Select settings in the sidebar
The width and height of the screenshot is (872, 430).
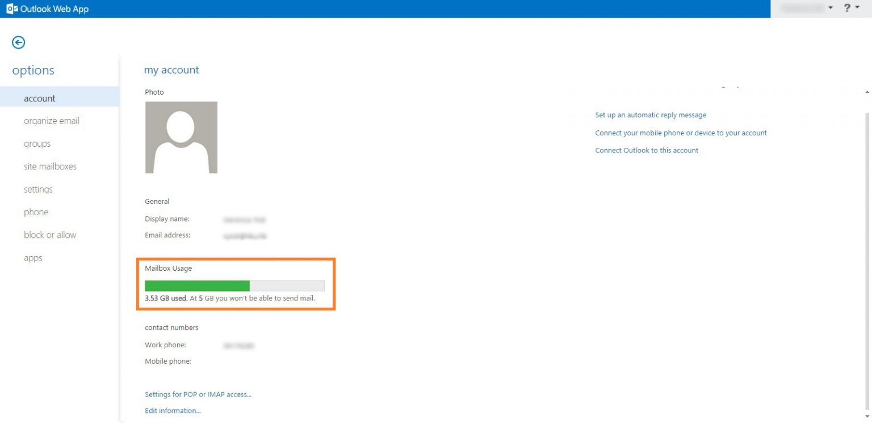click(x=38, y=189)
